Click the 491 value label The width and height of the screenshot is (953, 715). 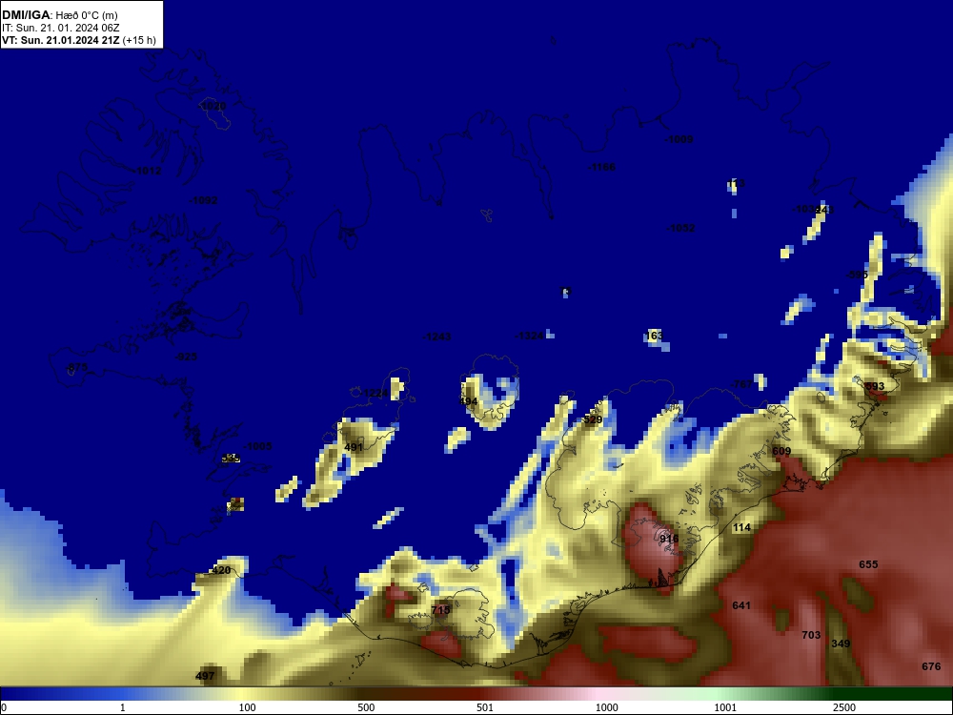click(x=354, y=447)
